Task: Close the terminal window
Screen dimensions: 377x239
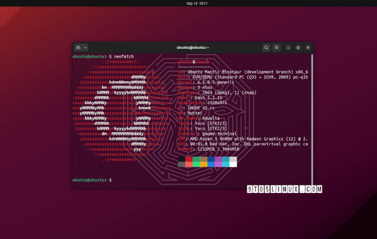Action: click(x=307, y=47)
